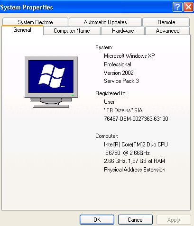Click the question mark help icon

pyautogui.click(x=177, y=7)
